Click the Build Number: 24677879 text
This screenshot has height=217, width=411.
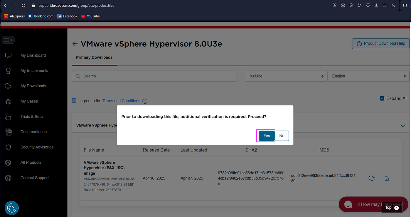pyautogui.click(x=102, y=190)
